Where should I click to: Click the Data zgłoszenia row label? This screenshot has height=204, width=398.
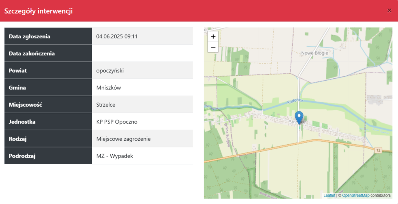tap(30, 36)
